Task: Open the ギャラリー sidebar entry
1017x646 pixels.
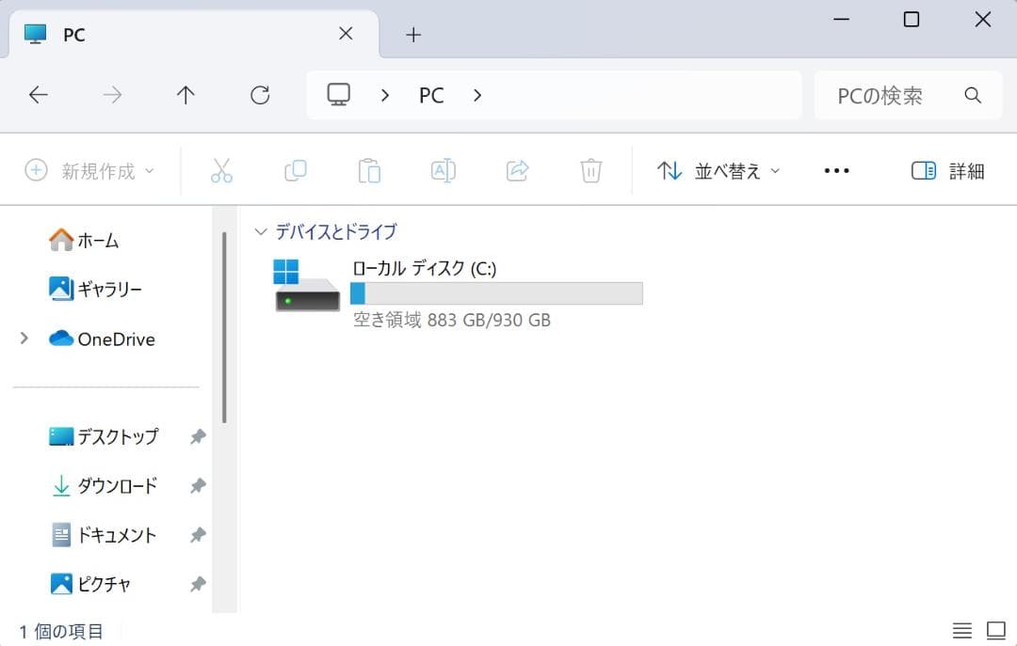Action: [x=102, y=290]
